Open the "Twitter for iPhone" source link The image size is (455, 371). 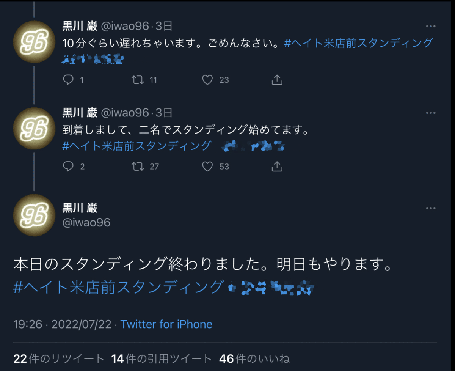tap(166, 324)
